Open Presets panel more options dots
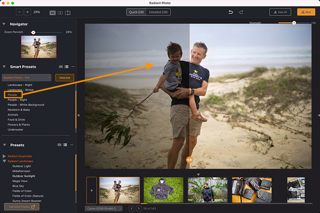320x213 pixels. [72, 145]
